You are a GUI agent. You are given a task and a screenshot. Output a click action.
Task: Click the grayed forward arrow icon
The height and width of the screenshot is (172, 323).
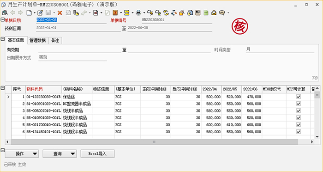[x=20, y=13]
